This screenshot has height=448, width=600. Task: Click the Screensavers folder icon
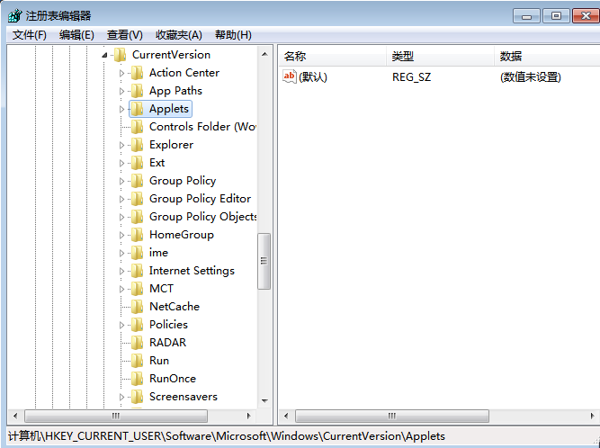[137, 397]
